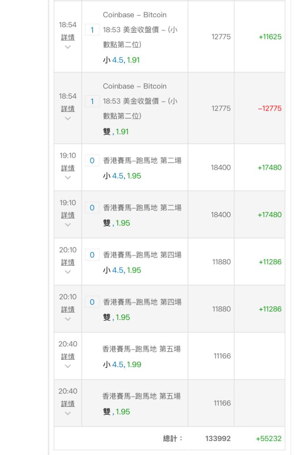Viewport: 294px width, 455px height.
Task: Expand chevron under first 18:54 row
Action: pos(68,47)
